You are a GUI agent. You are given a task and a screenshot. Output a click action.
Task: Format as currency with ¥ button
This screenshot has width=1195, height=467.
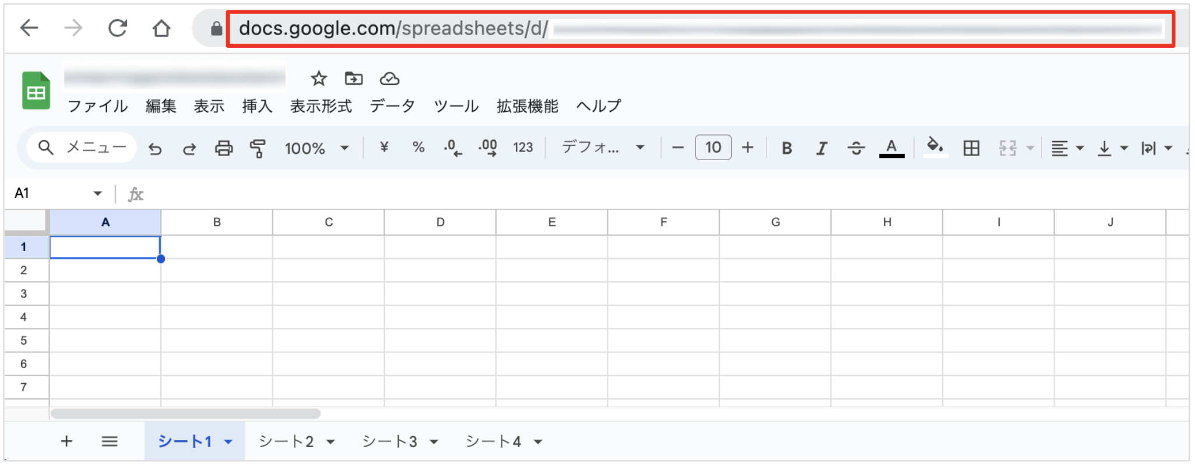pyautogui.click(x=384, y=147)
